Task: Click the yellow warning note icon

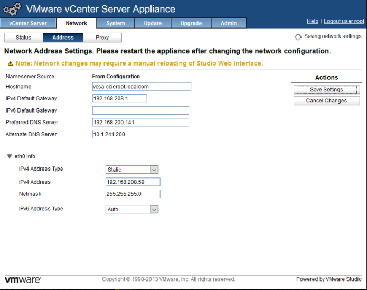Action: pyautogui.click(x=10, y=63)
